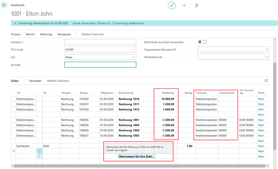Screen dimensions: 278x169
Task: Click the horizontal scrollbar of lines table
Action: 140,166
